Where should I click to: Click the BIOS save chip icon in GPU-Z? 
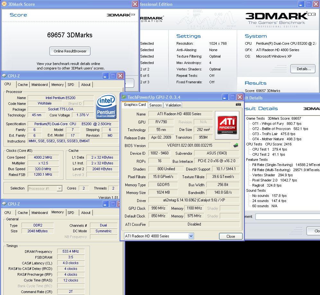click(236, 145)
